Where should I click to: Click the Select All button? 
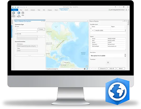coord(112,69)
